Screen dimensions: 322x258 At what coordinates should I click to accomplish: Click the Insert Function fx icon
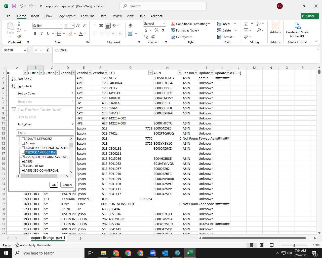click(48, 50)
